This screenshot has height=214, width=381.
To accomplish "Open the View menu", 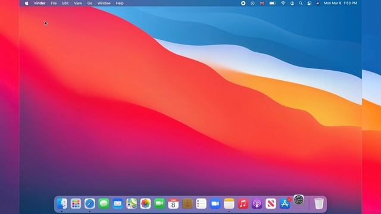I will pos(78,3).
